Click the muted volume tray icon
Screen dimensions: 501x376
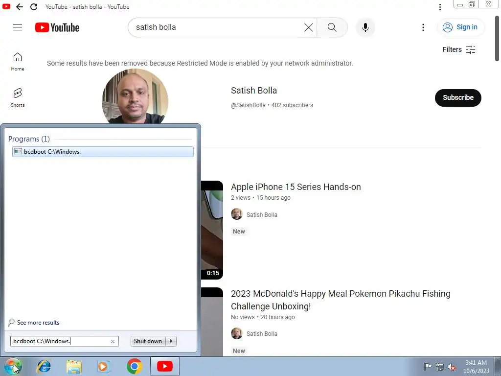point(452,367)
